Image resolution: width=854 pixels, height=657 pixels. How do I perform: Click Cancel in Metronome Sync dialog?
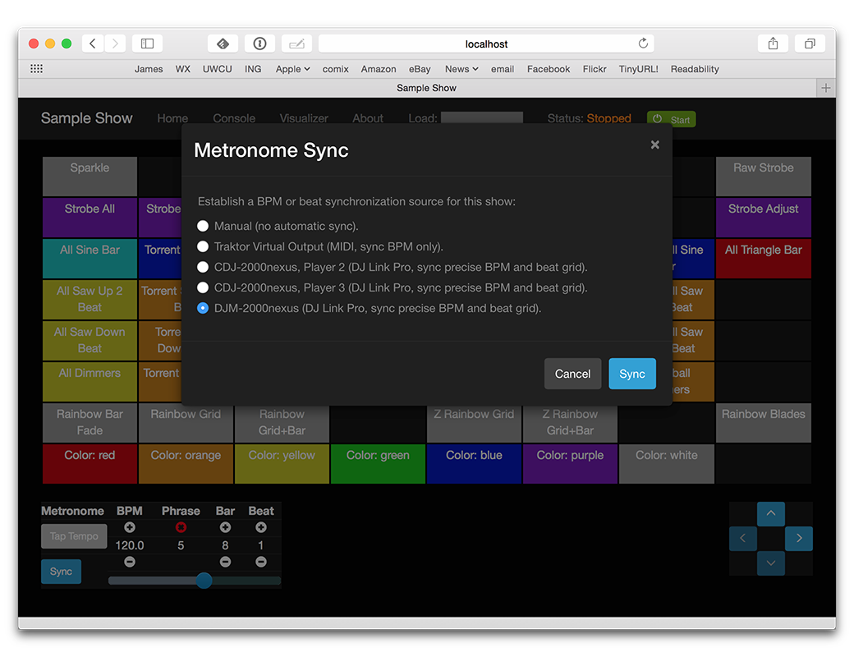click(x=572, y=374)
